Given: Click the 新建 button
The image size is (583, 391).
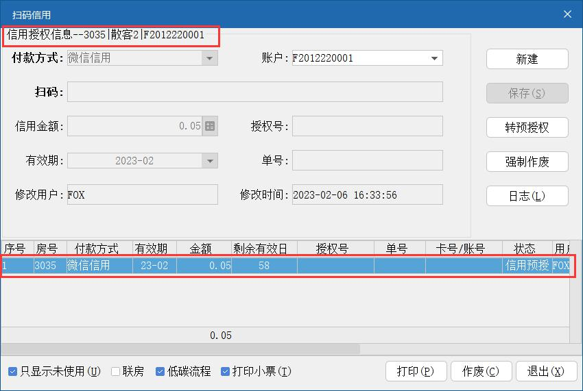Looking at the screenshot, I should tap(527, 59).
